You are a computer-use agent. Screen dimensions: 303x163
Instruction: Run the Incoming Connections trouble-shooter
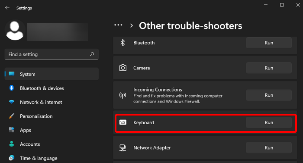point(269,95)
